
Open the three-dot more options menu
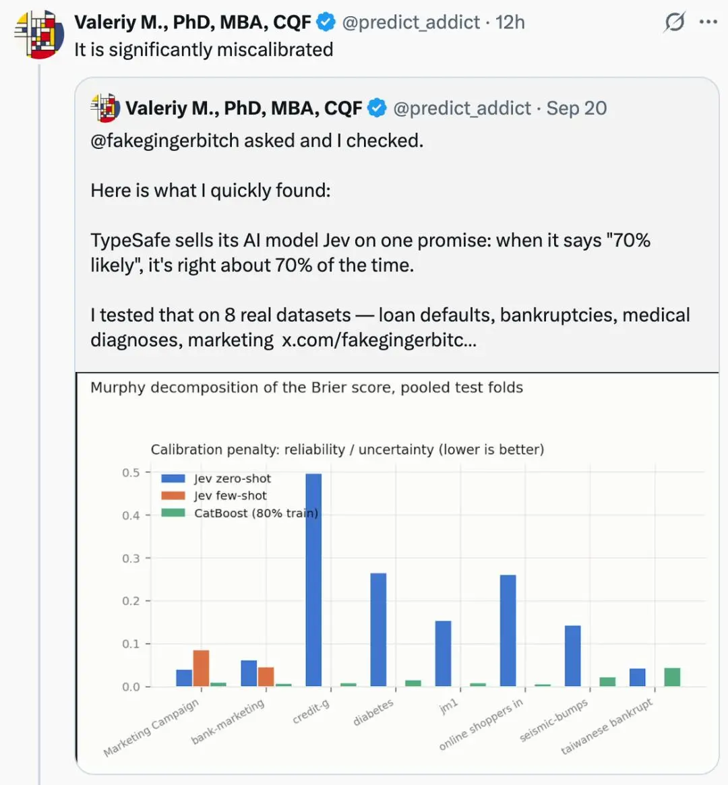[708, 22]
